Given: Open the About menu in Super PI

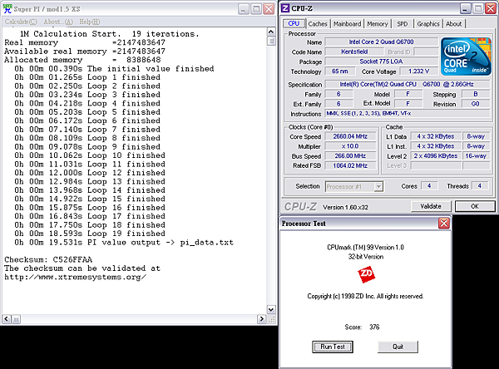Looking at the screenshot, I should (58, 22).
